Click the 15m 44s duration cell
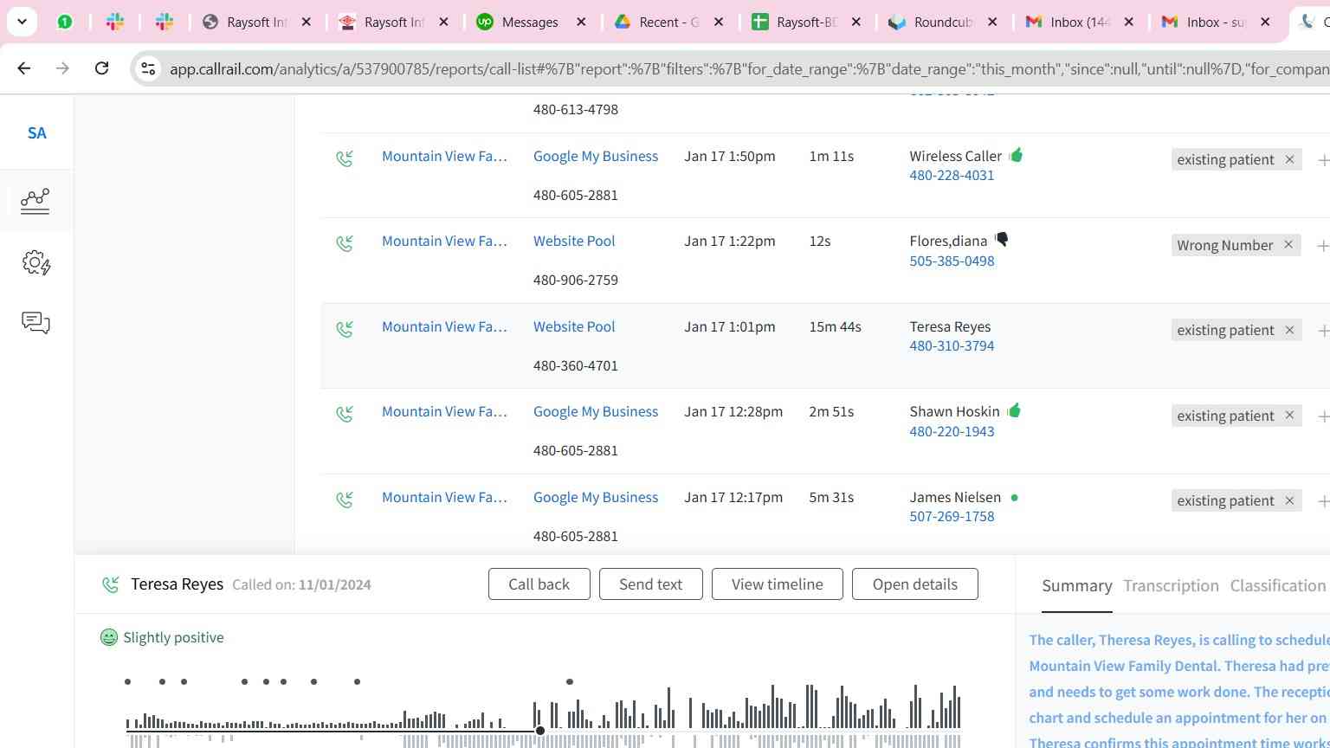Viewport: 1330px width, 748px height. pyautogui.click(x=835, y=327)
